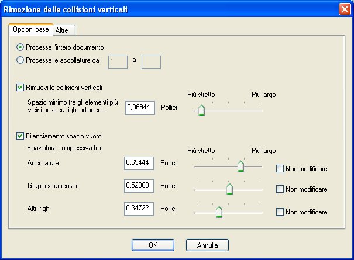Click the minimum spacing value field 0,06944

pyautogui.click(x=140, y=109)
